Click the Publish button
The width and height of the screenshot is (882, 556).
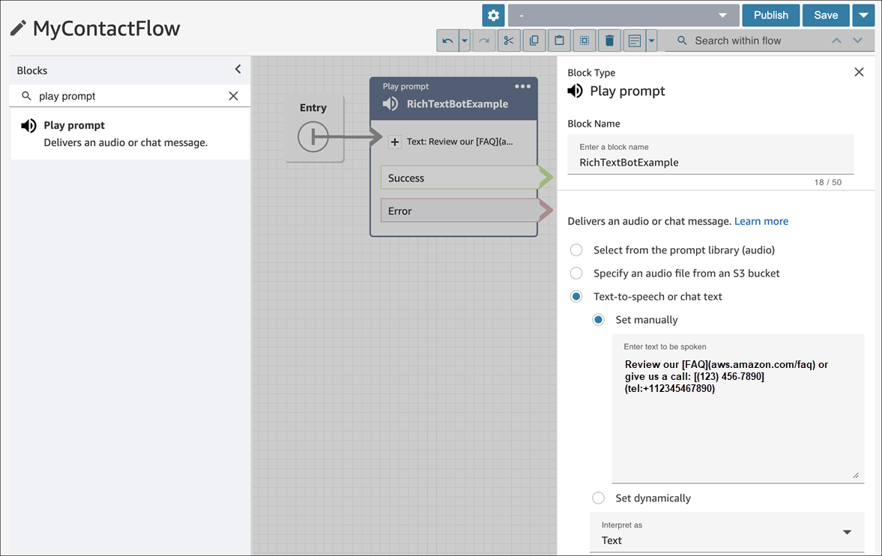770,15
